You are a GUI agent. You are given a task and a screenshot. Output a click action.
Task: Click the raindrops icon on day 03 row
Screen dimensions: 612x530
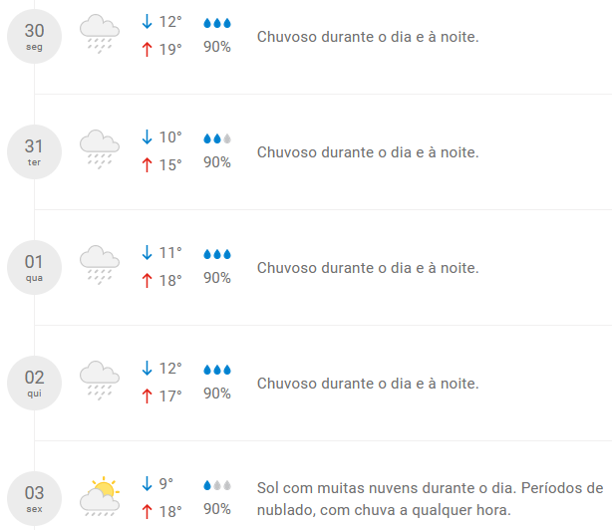pyautogui.click(x=217, y=485)
